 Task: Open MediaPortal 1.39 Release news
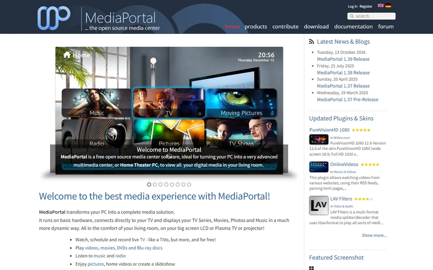coord(343,59)
